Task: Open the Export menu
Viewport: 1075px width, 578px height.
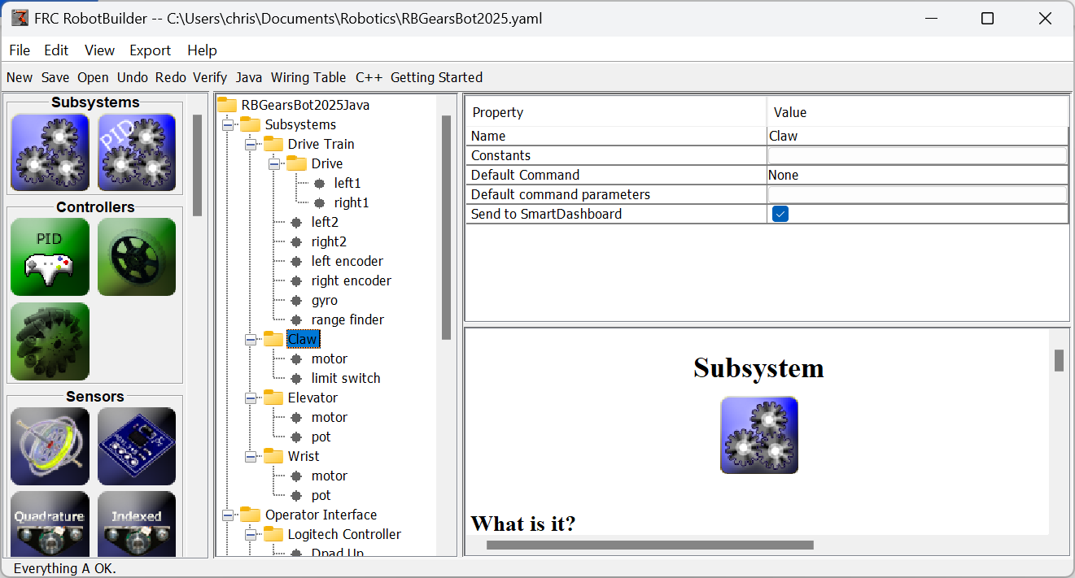Action: 150,50
